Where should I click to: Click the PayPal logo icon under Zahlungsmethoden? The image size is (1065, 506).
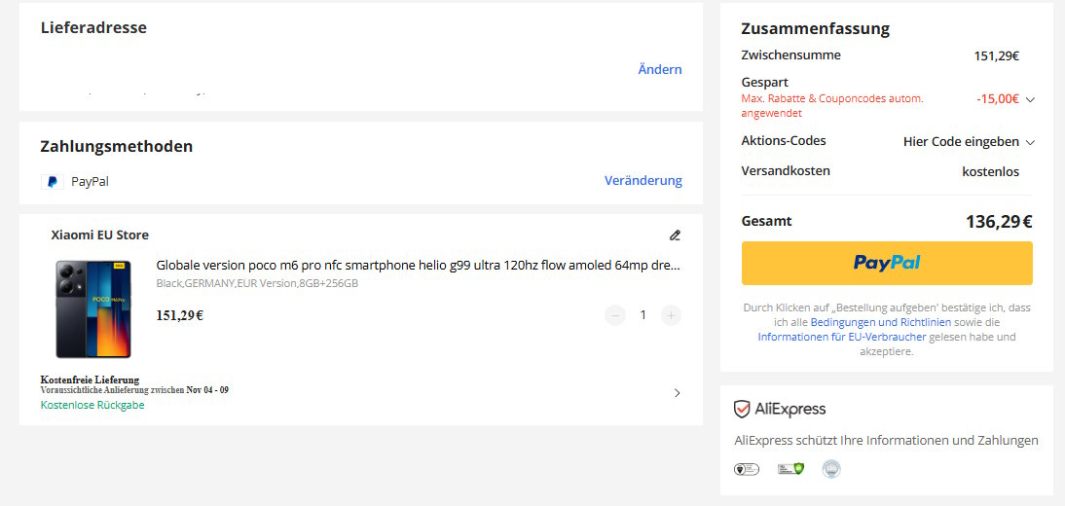(53, 181)
